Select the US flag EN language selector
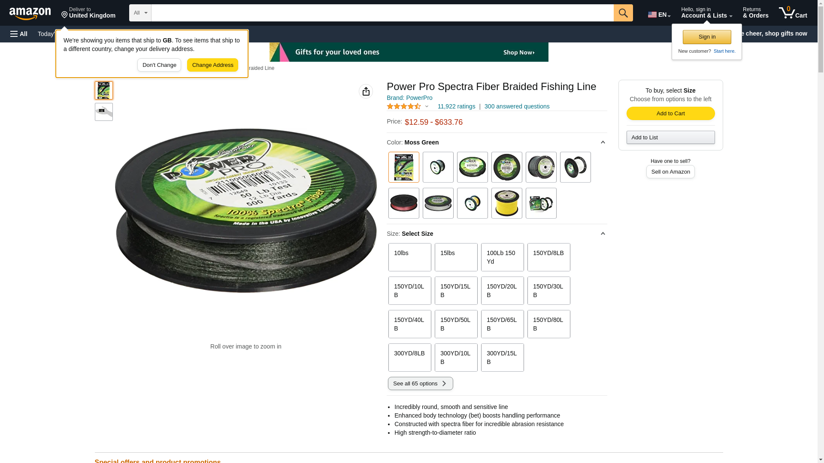 [x=659, y=15]
